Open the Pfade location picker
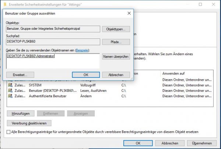 (116, 42)
